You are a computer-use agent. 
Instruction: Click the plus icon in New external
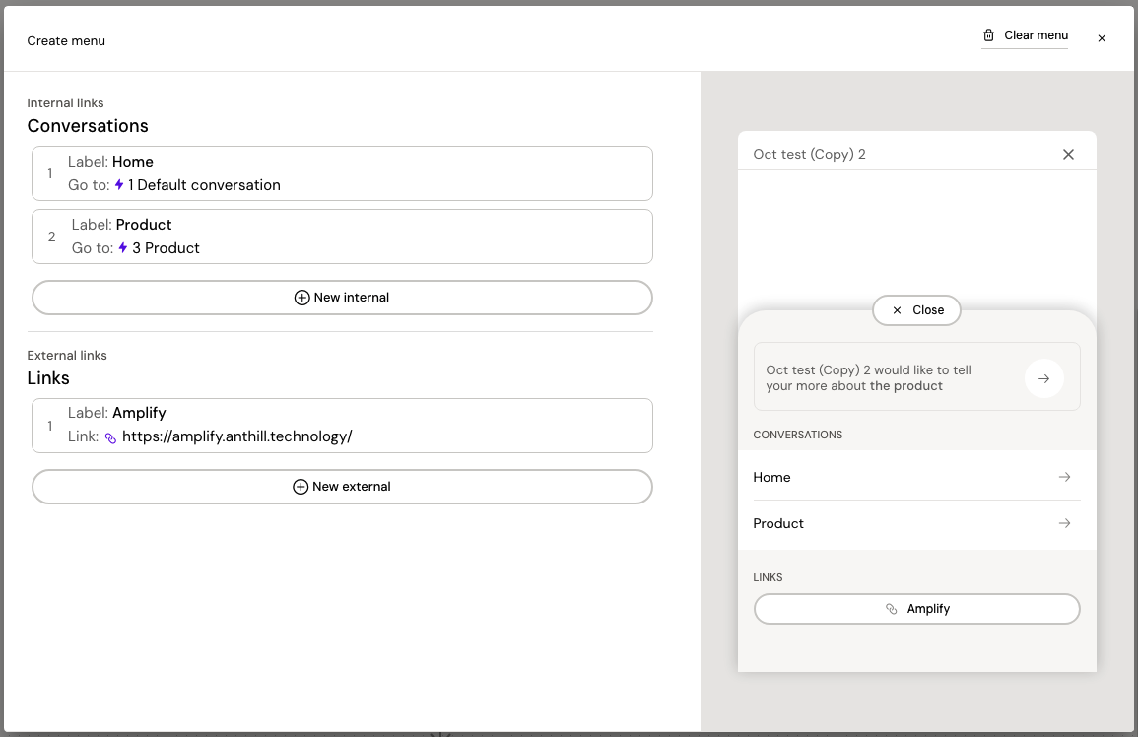click(301, 487)
